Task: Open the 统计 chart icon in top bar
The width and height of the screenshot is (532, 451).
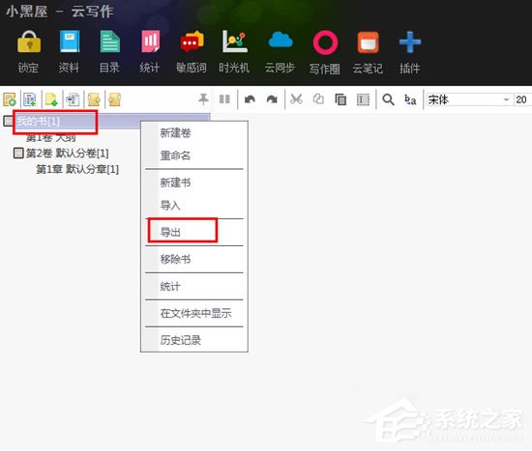Action: click(150, 42)
